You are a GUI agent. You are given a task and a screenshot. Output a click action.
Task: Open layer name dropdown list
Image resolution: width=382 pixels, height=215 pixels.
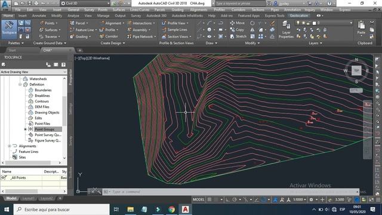(351, 23)
